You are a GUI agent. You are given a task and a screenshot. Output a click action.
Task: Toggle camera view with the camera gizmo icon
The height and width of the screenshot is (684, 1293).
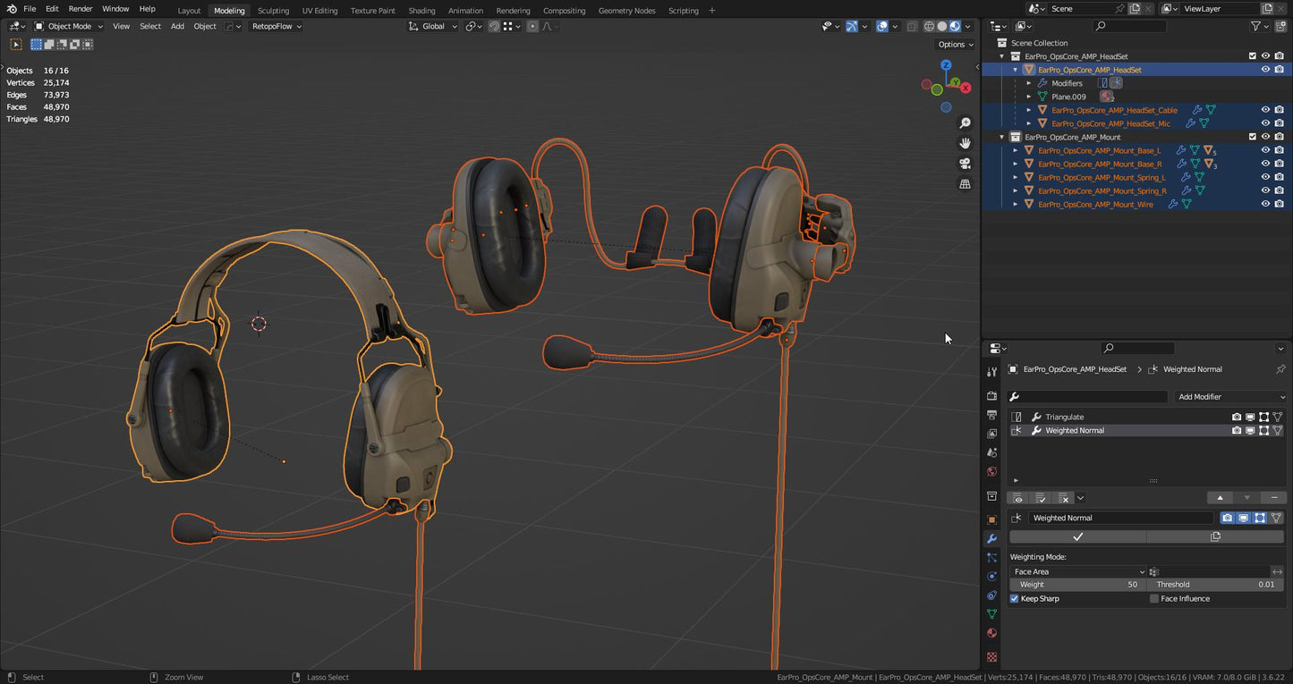965,164
